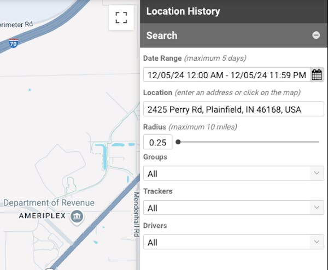Open the date range calendar picker
This screenshot has width=328, height=270.
(x=317, y=75)
